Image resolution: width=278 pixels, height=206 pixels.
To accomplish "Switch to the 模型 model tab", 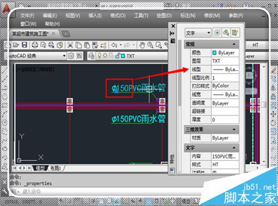I will (x=41, y=168).
